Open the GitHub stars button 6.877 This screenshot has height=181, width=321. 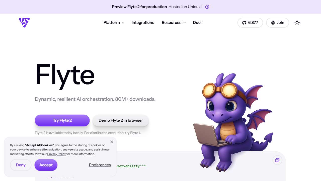(250, 23)
